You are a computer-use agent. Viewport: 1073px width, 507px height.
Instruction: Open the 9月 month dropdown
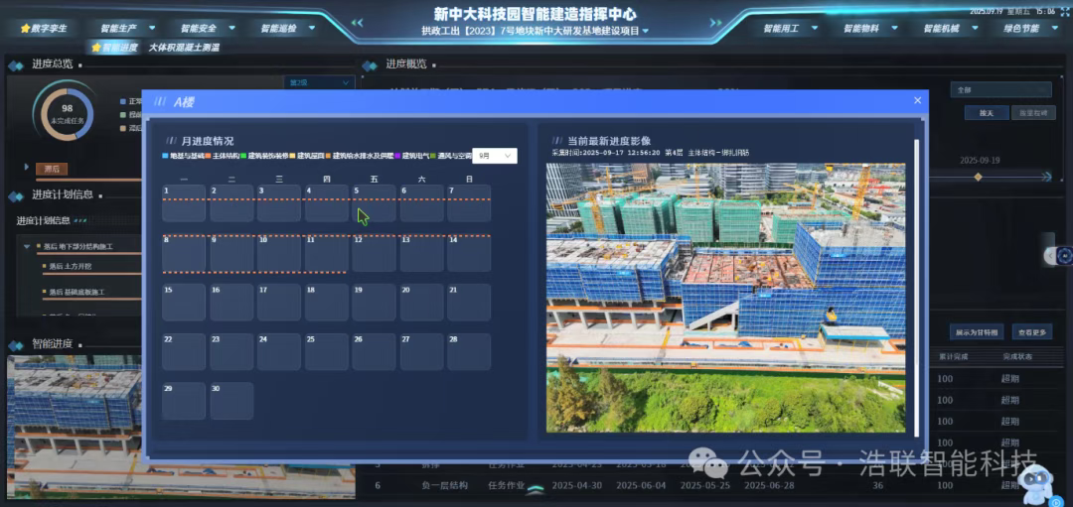tap(494, 156)
